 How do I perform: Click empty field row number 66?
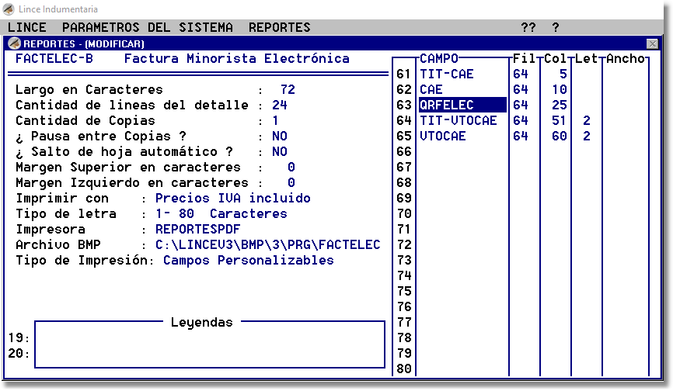(404, 151)
